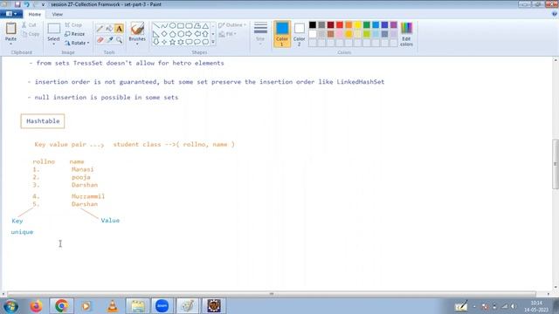Open VLC media player from taskbar
This screenshot has height=314, width=559.
point(113,306)
